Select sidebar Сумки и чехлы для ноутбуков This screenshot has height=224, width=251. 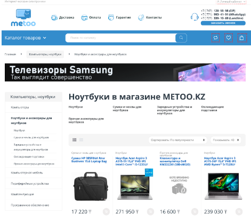(31, 137)
